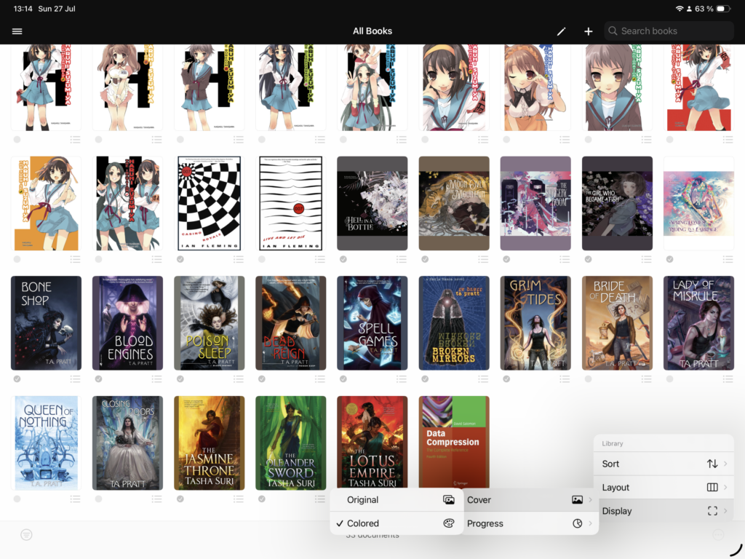Open list menu under Spring Comes Riding in a Carriage
The image size is (745, 559).
coord(728,259)
